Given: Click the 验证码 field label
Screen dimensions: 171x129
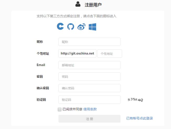Looking at the screenshot, I should click(x=41, y=100).
